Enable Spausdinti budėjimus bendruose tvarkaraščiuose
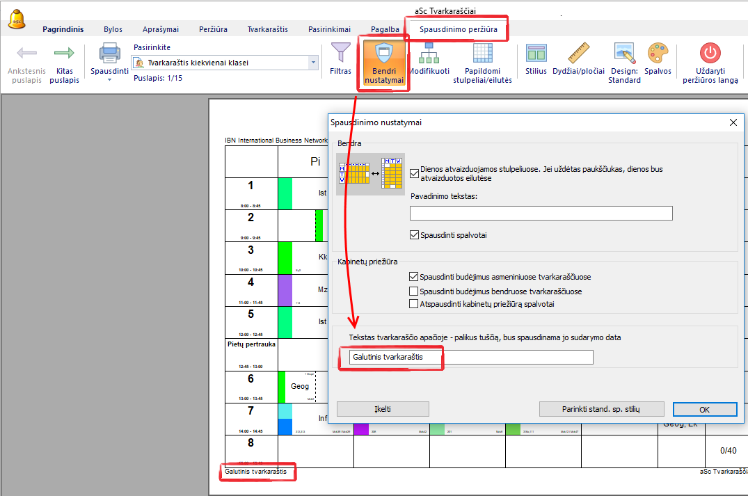The width and height of the screenshot is (748, 496). [415, 291]
